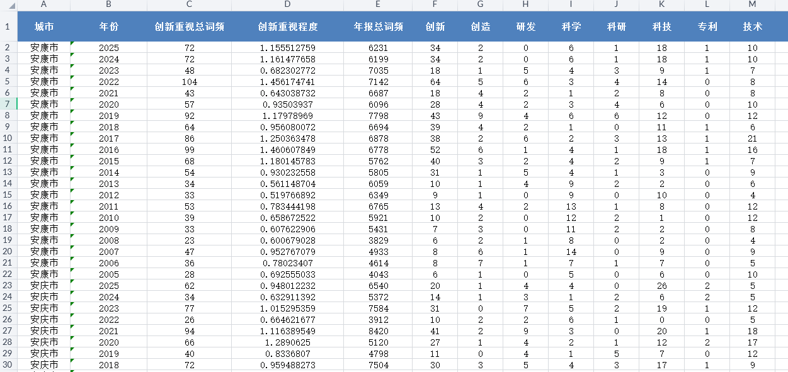Viewport: 788px width, 372px height.
Task: Click the 创造 header cell
Action: [x=480, y=26]
